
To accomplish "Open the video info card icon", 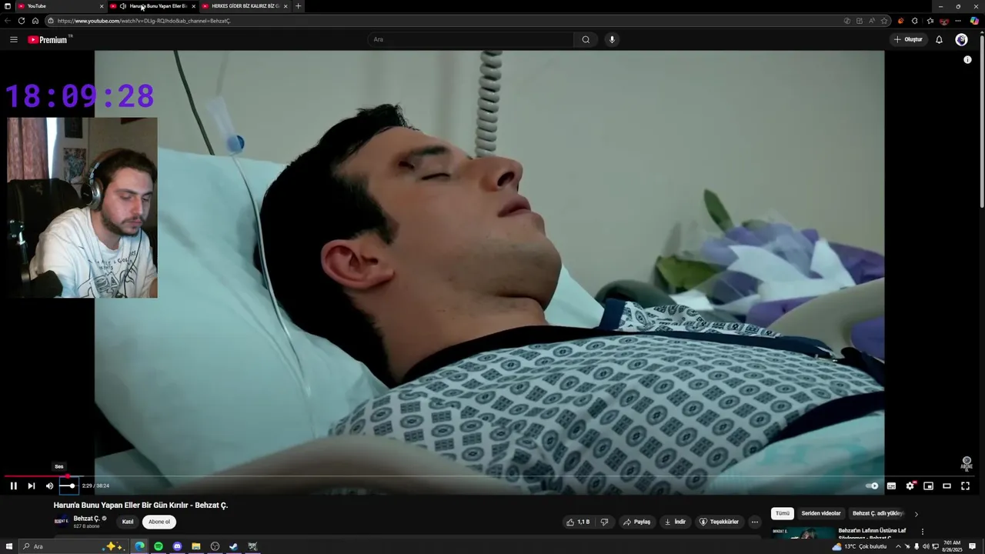I will (967, 59).
